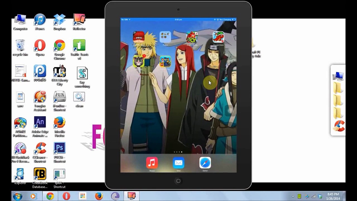
Task: Open the recycle bin on desktop
Action: 20,48
